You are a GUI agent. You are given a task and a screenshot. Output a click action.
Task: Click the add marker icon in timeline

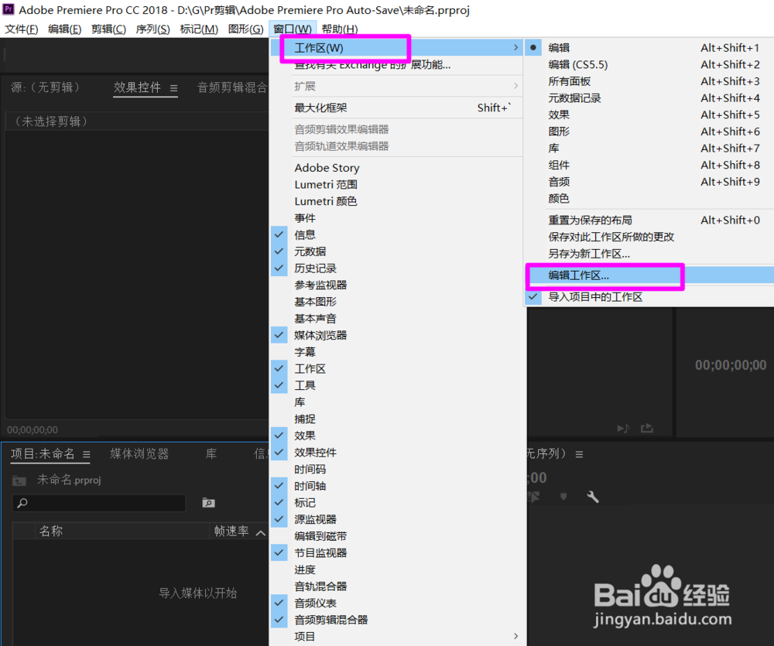(x=563, y=497)
